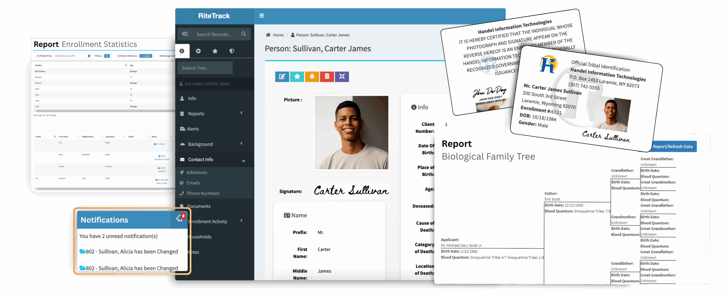The height and width of the screenshot is (299, 728).
Task: Expand the Enrollment Activity section
Action: [215, 222]
